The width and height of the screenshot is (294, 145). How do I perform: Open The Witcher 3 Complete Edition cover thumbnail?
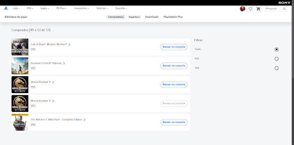(x=20, y=122)
